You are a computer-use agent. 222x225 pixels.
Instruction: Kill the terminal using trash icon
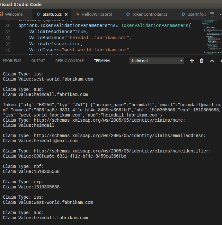(202, 61)
